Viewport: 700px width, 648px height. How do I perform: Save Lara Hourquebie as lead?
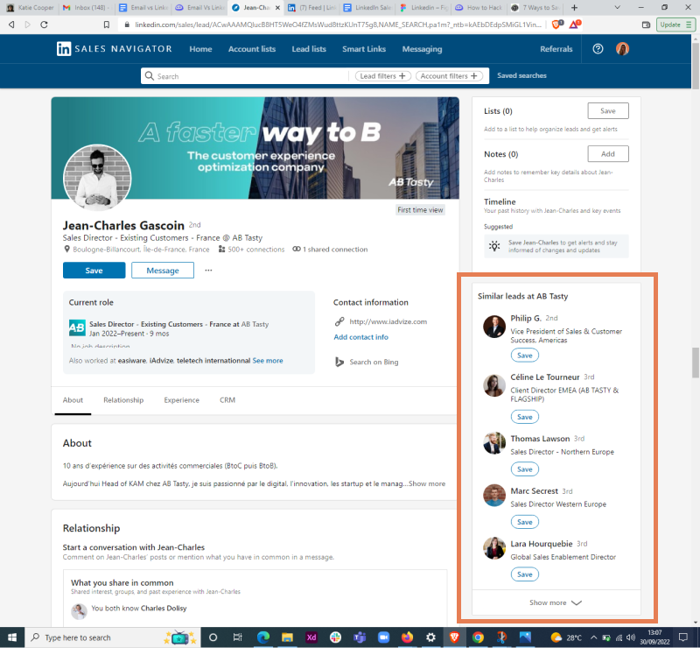coord(524,574)
